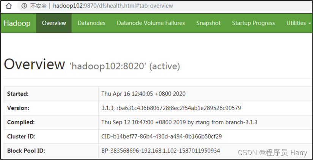Click the 不安全 security warning label
Viewport: 313px width, 160px height.
point(38,6)
